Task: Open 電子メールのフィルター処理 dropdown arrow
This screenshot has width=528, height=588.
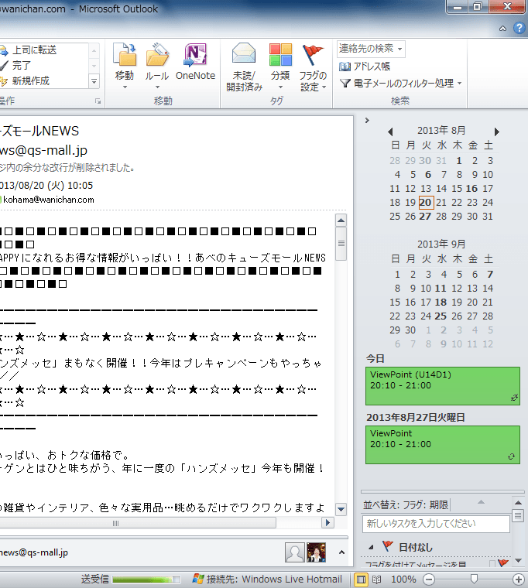Action: [x=459, y=83]
